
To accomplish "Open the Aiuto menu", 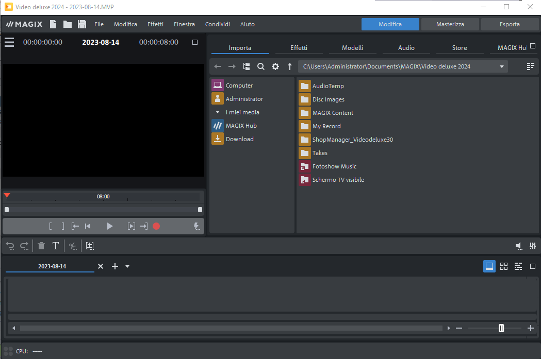I will pos(248,24).
